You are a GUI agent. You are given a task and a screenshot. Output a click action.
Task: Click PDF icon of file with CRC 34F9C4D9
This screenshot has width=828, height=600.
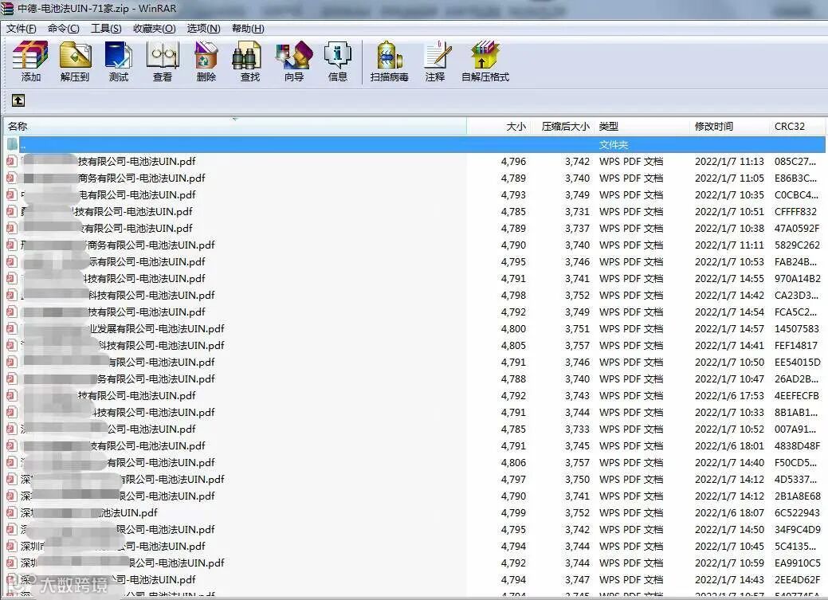11,530
